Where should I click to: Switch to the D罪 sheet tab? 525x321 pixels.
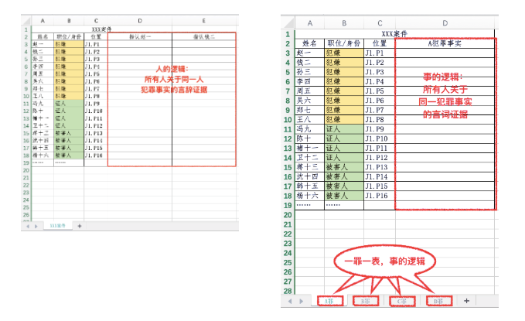439,301
